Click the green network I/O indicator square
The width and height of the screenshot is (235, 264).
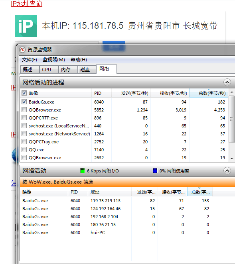[x=83, y=171]
